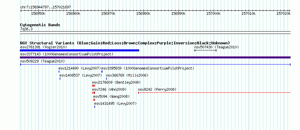Open esv7246 (Ahn2009) label
300x130 pixels.
[109, 89]
